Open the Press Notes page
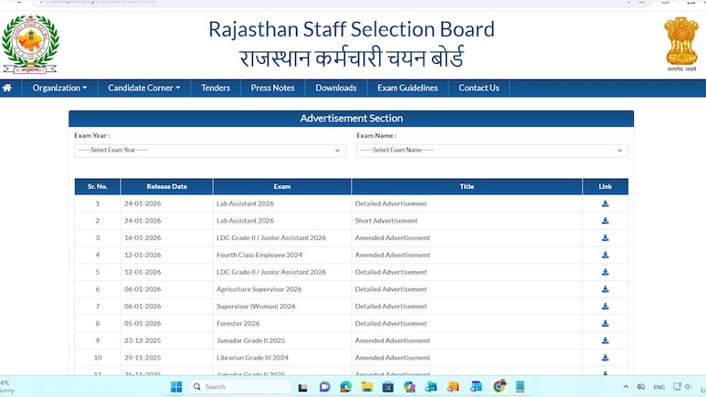 coord(272,88)
